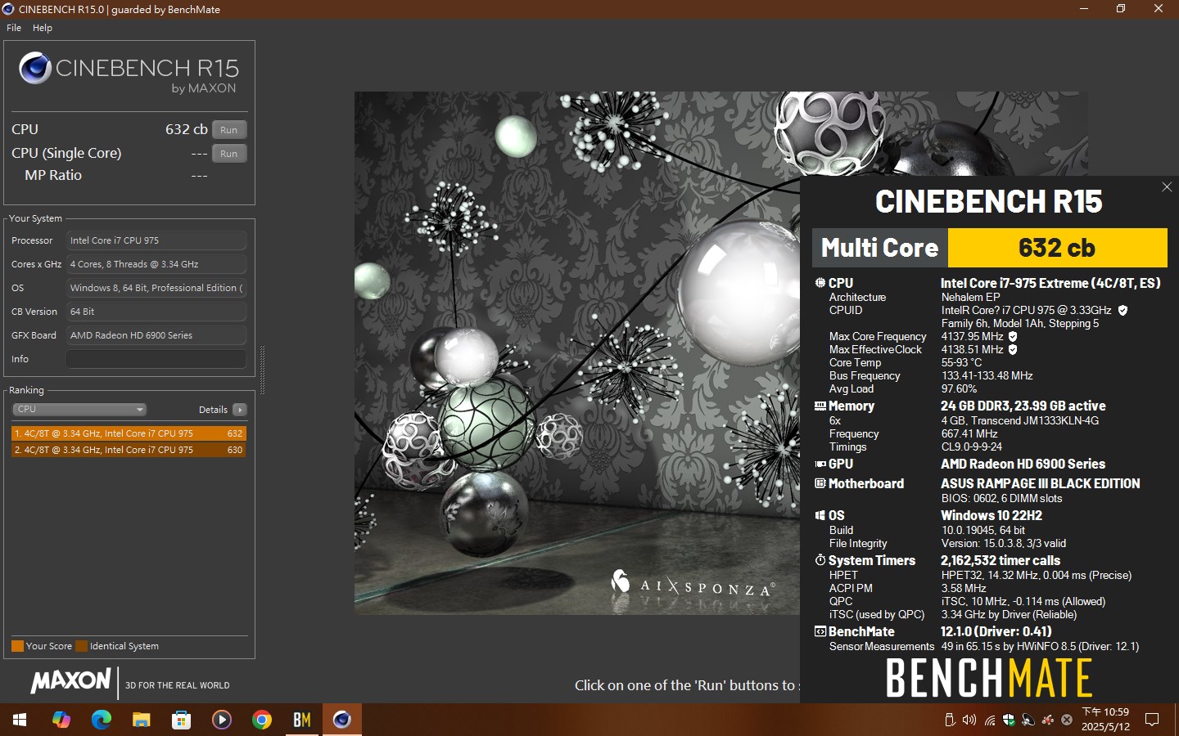
Task: Open the media player taskbar icon
Action: coord(222,720)
